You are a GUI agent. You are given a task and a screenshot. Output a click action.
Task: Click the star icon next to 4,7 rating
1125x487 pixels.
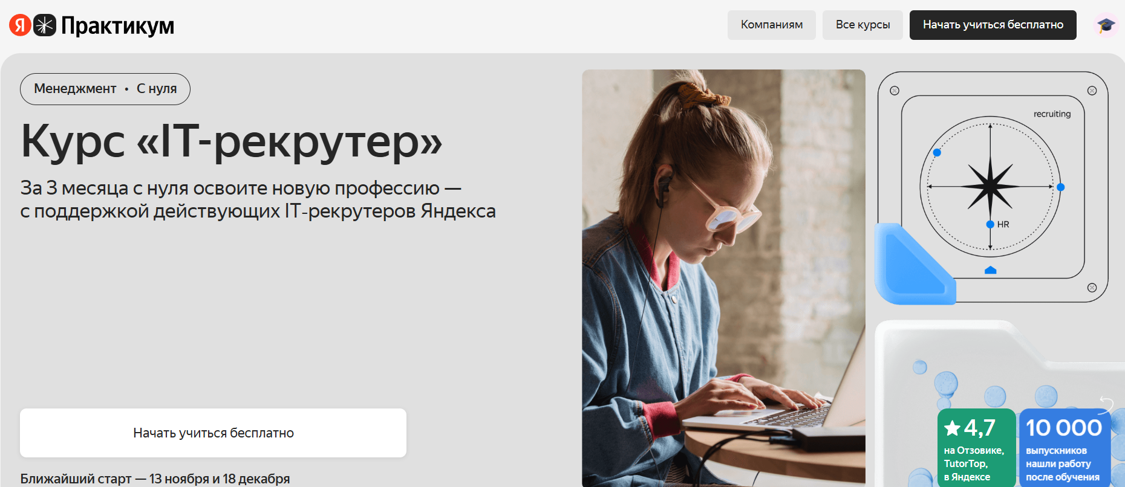(x=952, y=428)
